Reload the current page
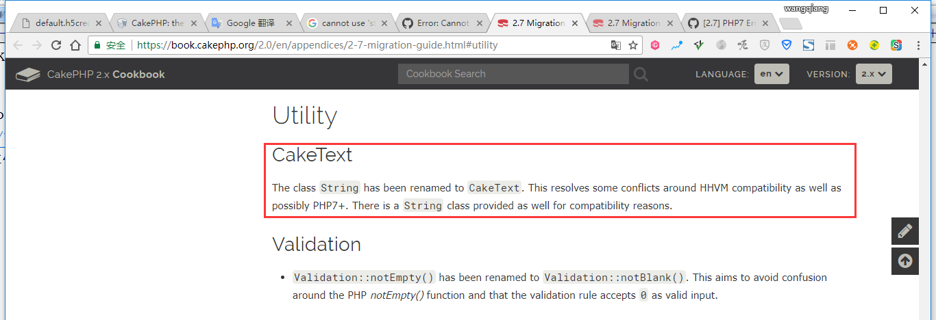 point(56,45)
